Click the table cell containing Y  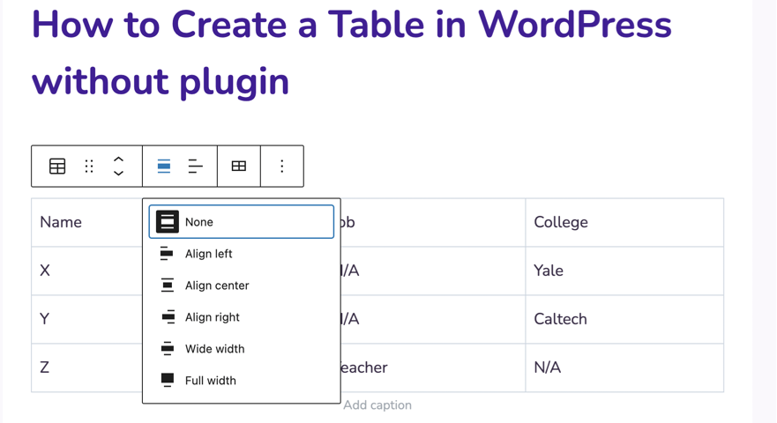[86, 319]
